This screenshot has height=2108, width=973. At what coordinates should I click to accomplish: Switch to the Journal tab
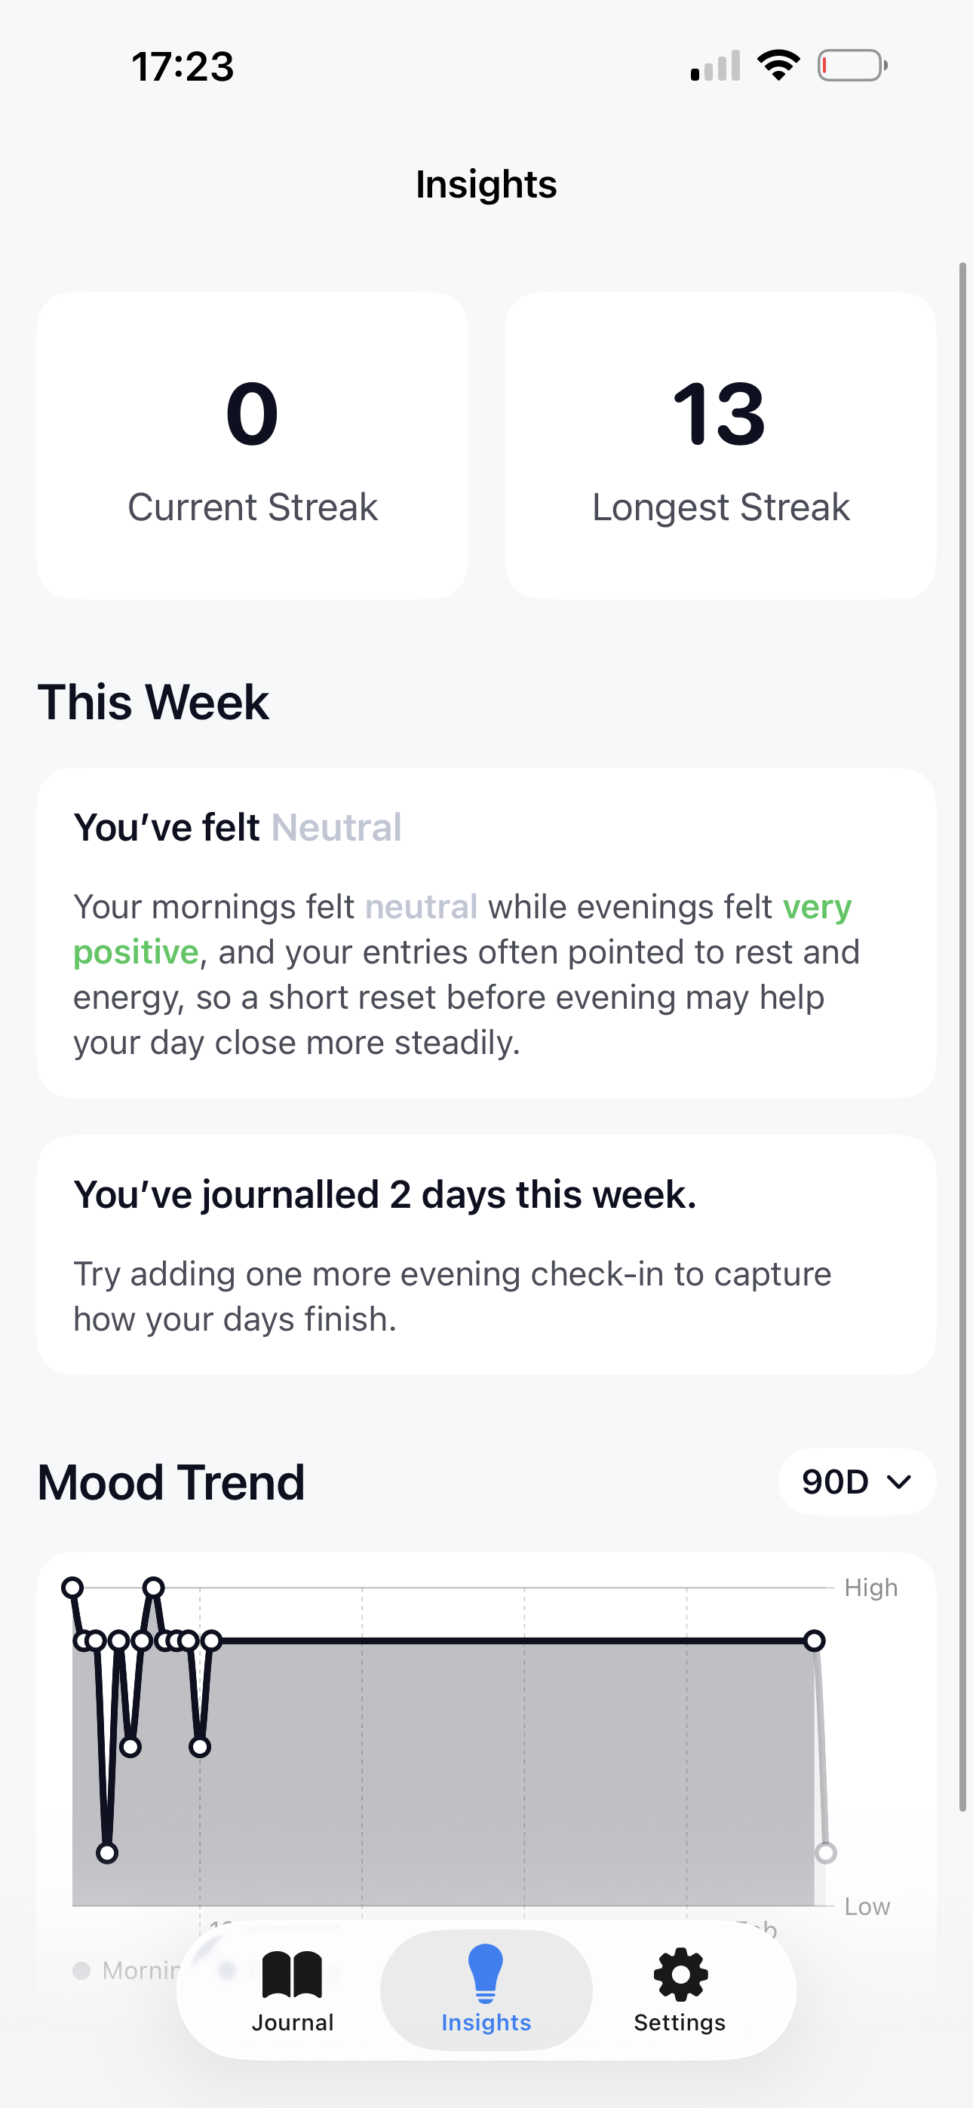[293, 1996]
